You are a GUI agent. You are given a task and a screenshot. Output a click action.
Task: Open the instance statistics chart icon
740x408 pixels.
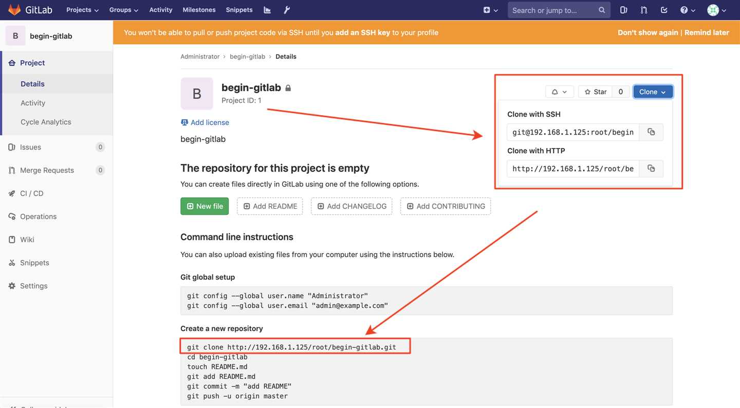coord(267,10)
